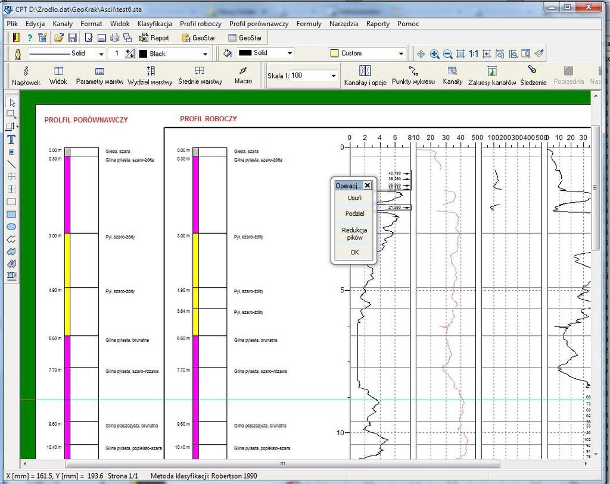The width and height of the screenshot is (610, 484).
Task: Click the black line color swatch
Action: pos(143,54)
